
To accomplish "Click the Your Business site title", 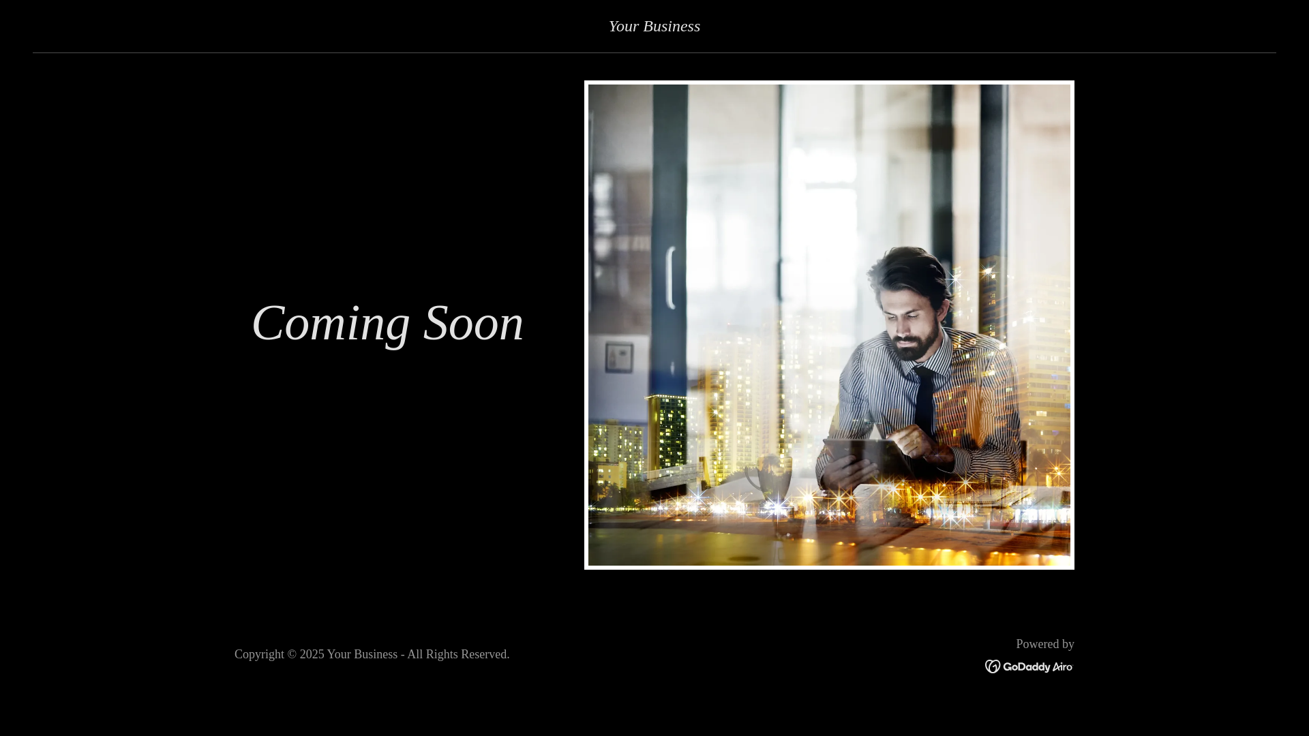I will [654, 26].
